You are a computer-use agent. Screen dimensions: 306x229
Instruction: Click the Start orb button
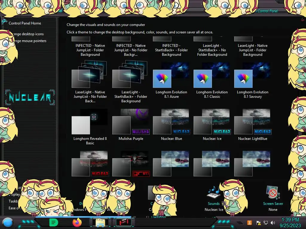click(7, 222)
